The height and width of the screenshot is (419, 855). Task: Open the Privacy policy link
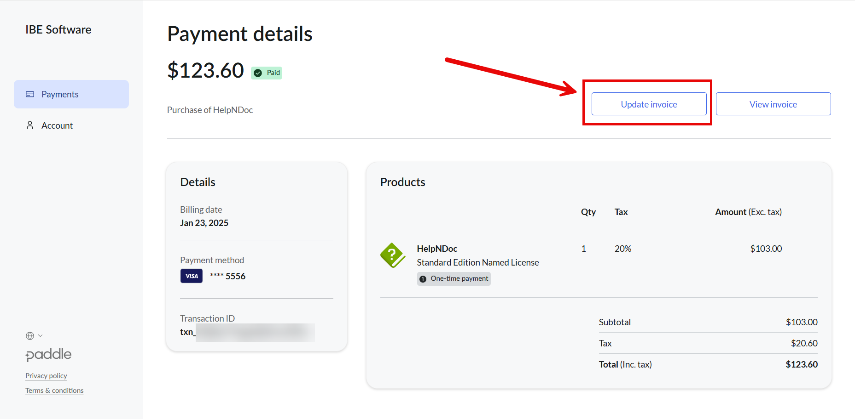[46, 376]
